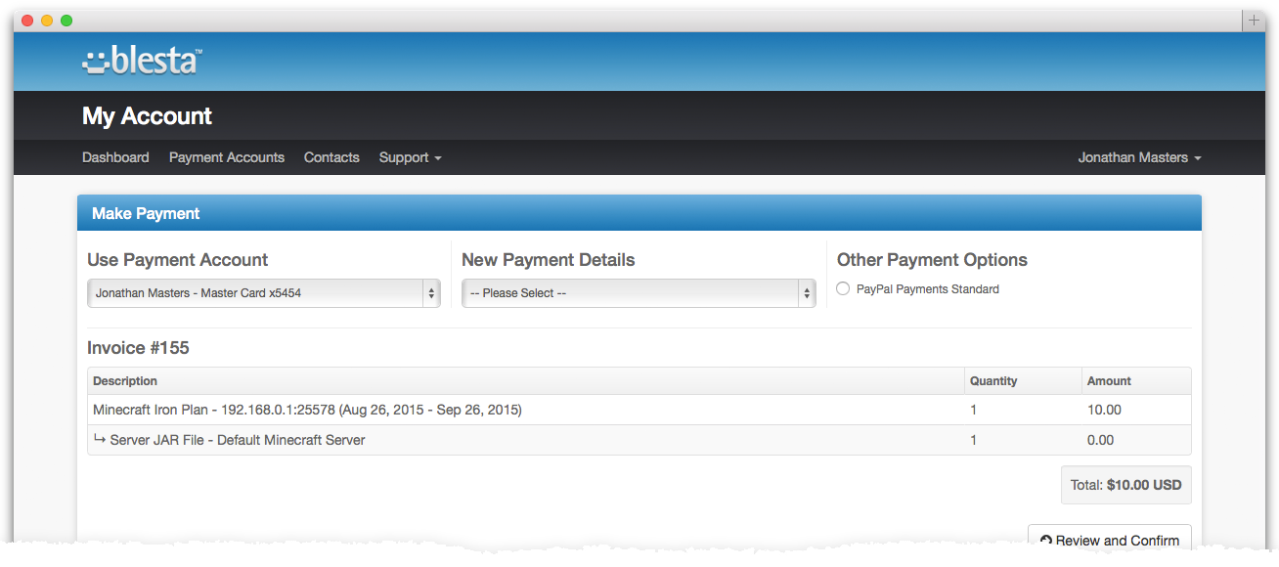The image size is (1279, 567).
Task: Click the Server JAR File line item
Action: [x=237, y=440]
